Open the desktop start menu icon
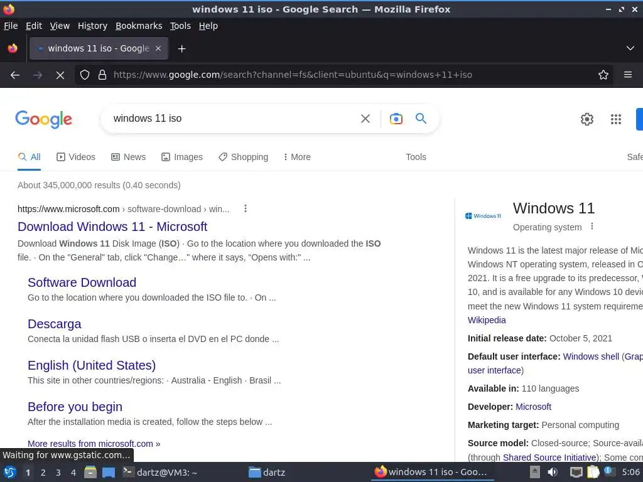643x482 pixels. 10,472
